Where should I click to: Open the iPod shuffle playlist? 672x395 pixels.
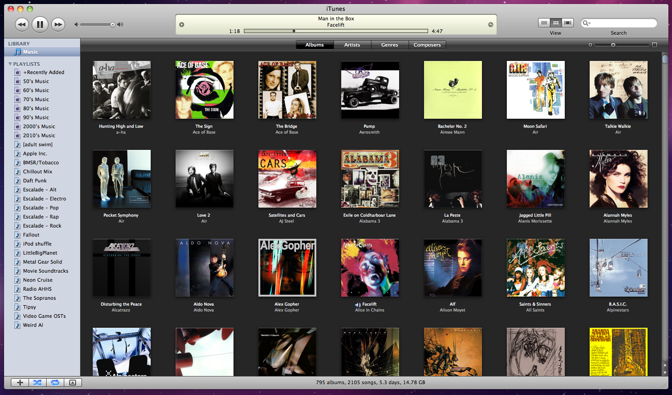point(42,244)
